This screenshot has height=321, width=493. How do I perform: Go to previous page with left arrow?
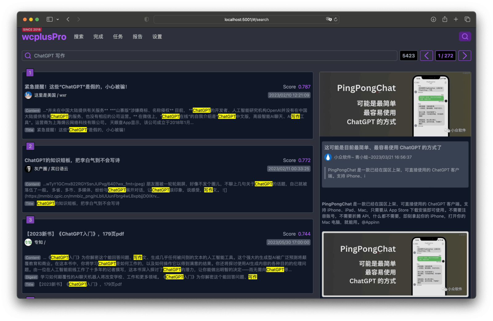tap(426, 56)
